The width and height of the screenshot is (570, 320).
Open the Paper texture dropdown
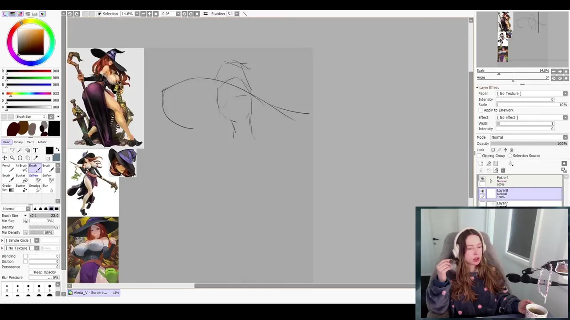[x=532, y=94]
